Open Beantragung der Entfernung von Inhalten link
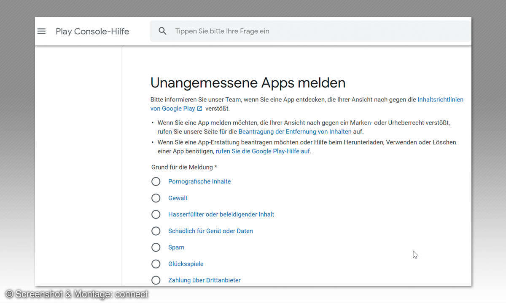506x303 pixels. click(295, 132)
